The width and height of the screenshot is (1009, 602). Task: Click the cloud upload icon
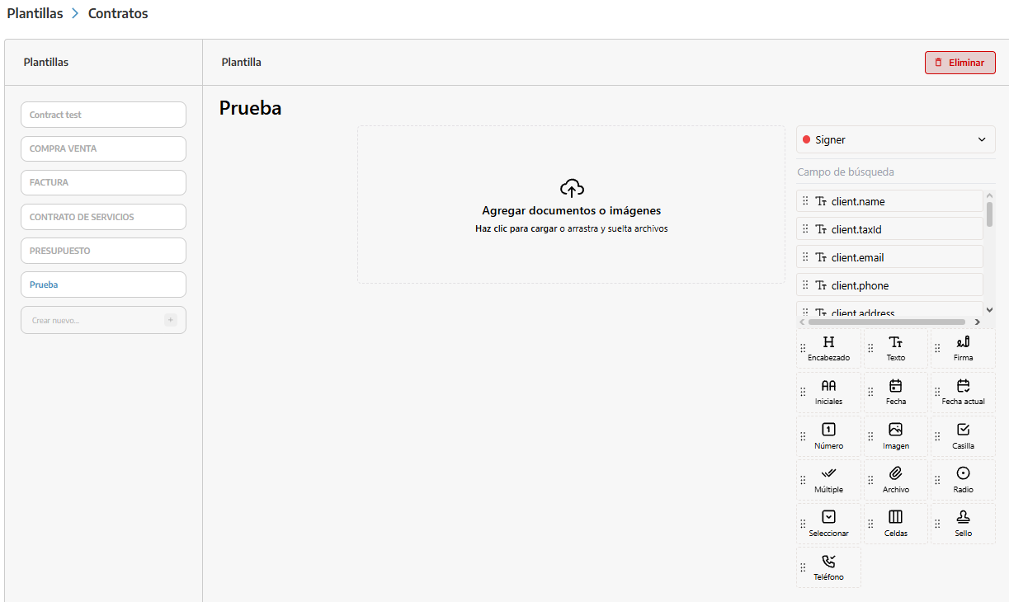point(572,188)
